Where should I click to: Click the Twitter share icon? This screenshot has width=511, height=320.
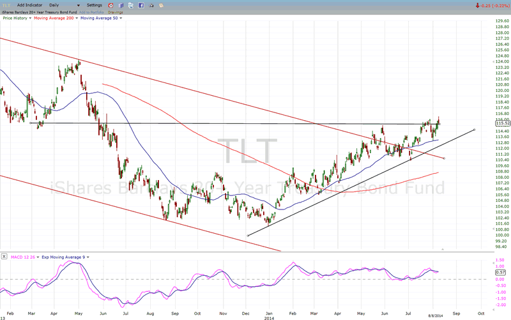(x=131, y=4)
